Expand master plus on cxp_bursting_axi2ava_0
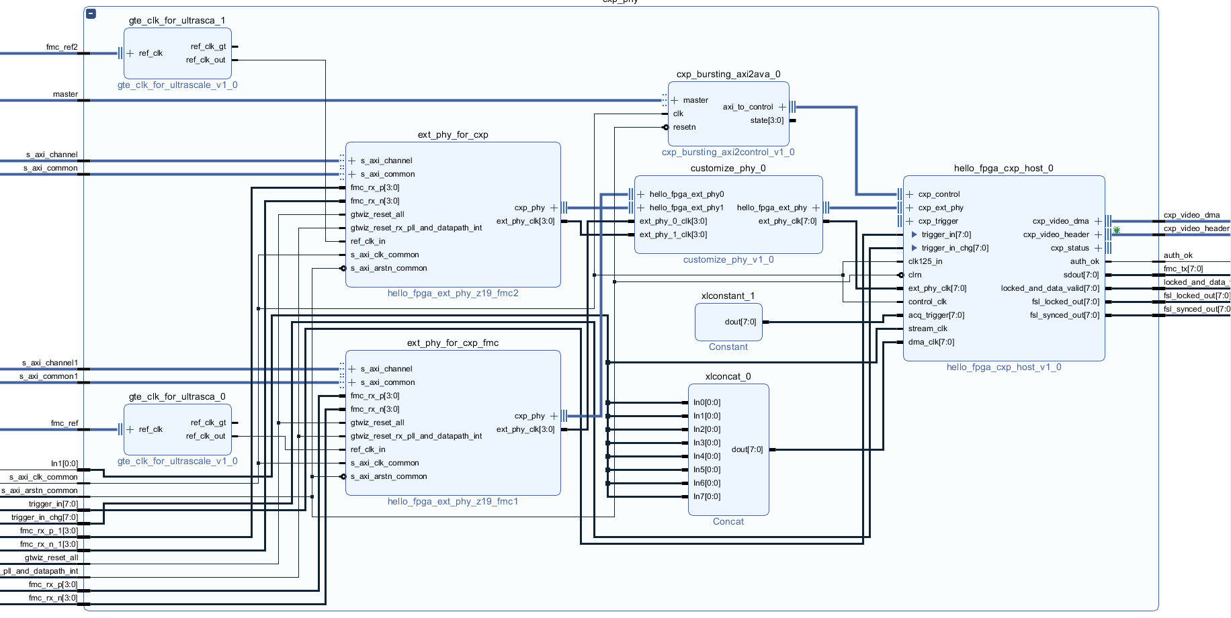 (675, 100)
